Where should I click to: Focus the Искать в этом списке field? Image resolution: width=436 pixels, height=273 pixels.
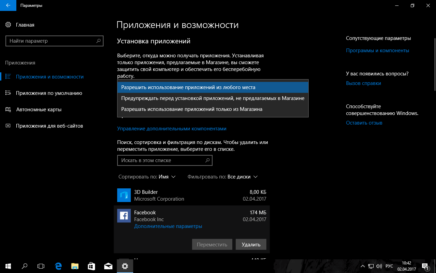(x=165, y=160)
